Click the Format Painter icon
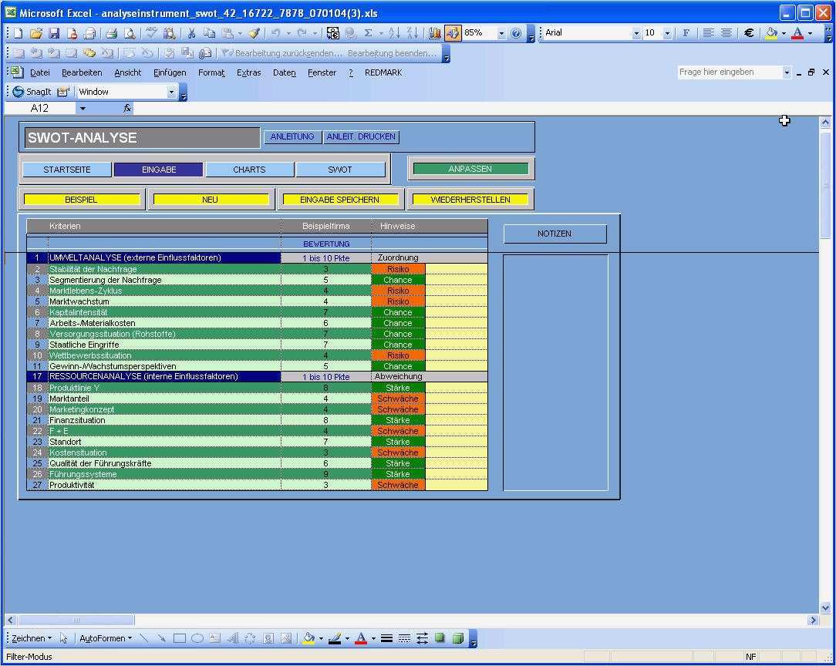Viewport: 836px width, 666px height. pos(252,34)
